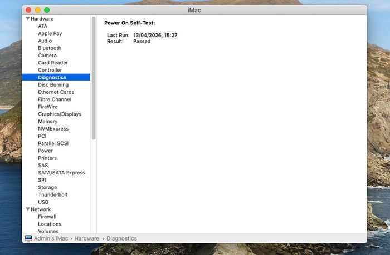Select the highlighted Diagnostics entry

coord(56,77)
